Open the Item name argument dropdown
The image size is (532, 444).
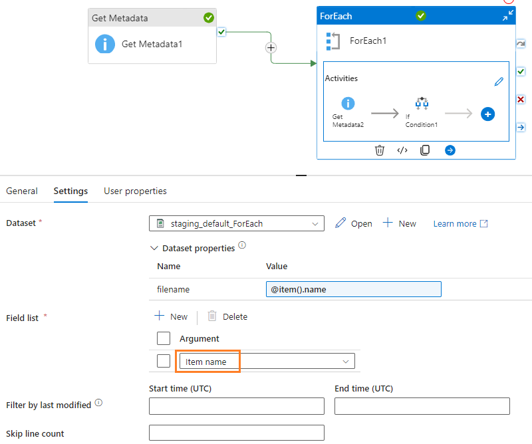267,361
